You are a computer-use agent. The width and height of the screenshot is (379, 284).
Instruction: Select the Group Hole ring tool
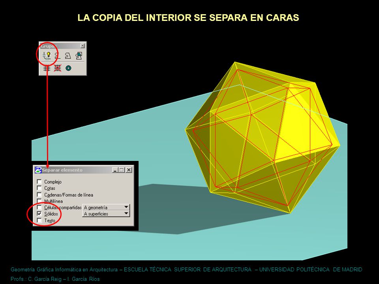coord(69,68)
